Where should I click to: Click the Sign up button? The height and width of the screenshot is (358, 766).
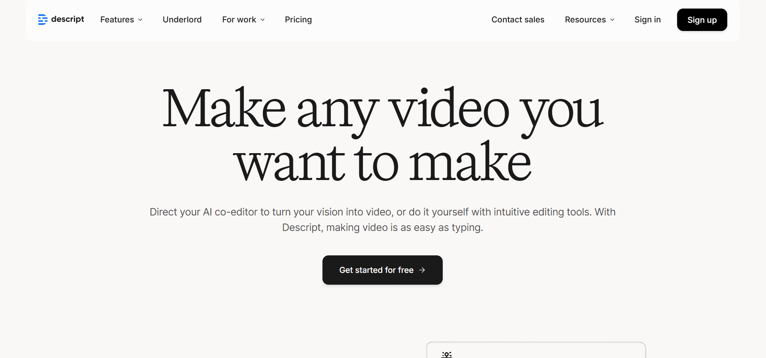pyautogui.click(x=702, y=20)
